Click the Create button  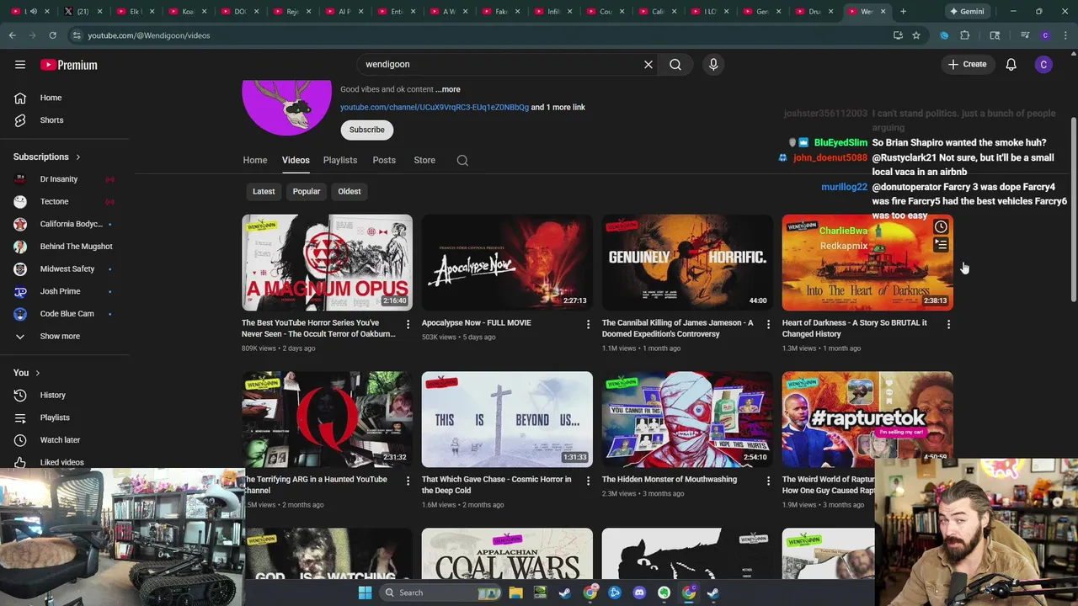967,64
